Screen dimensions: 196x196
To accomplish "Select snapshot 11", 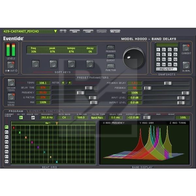I will 170,59.
